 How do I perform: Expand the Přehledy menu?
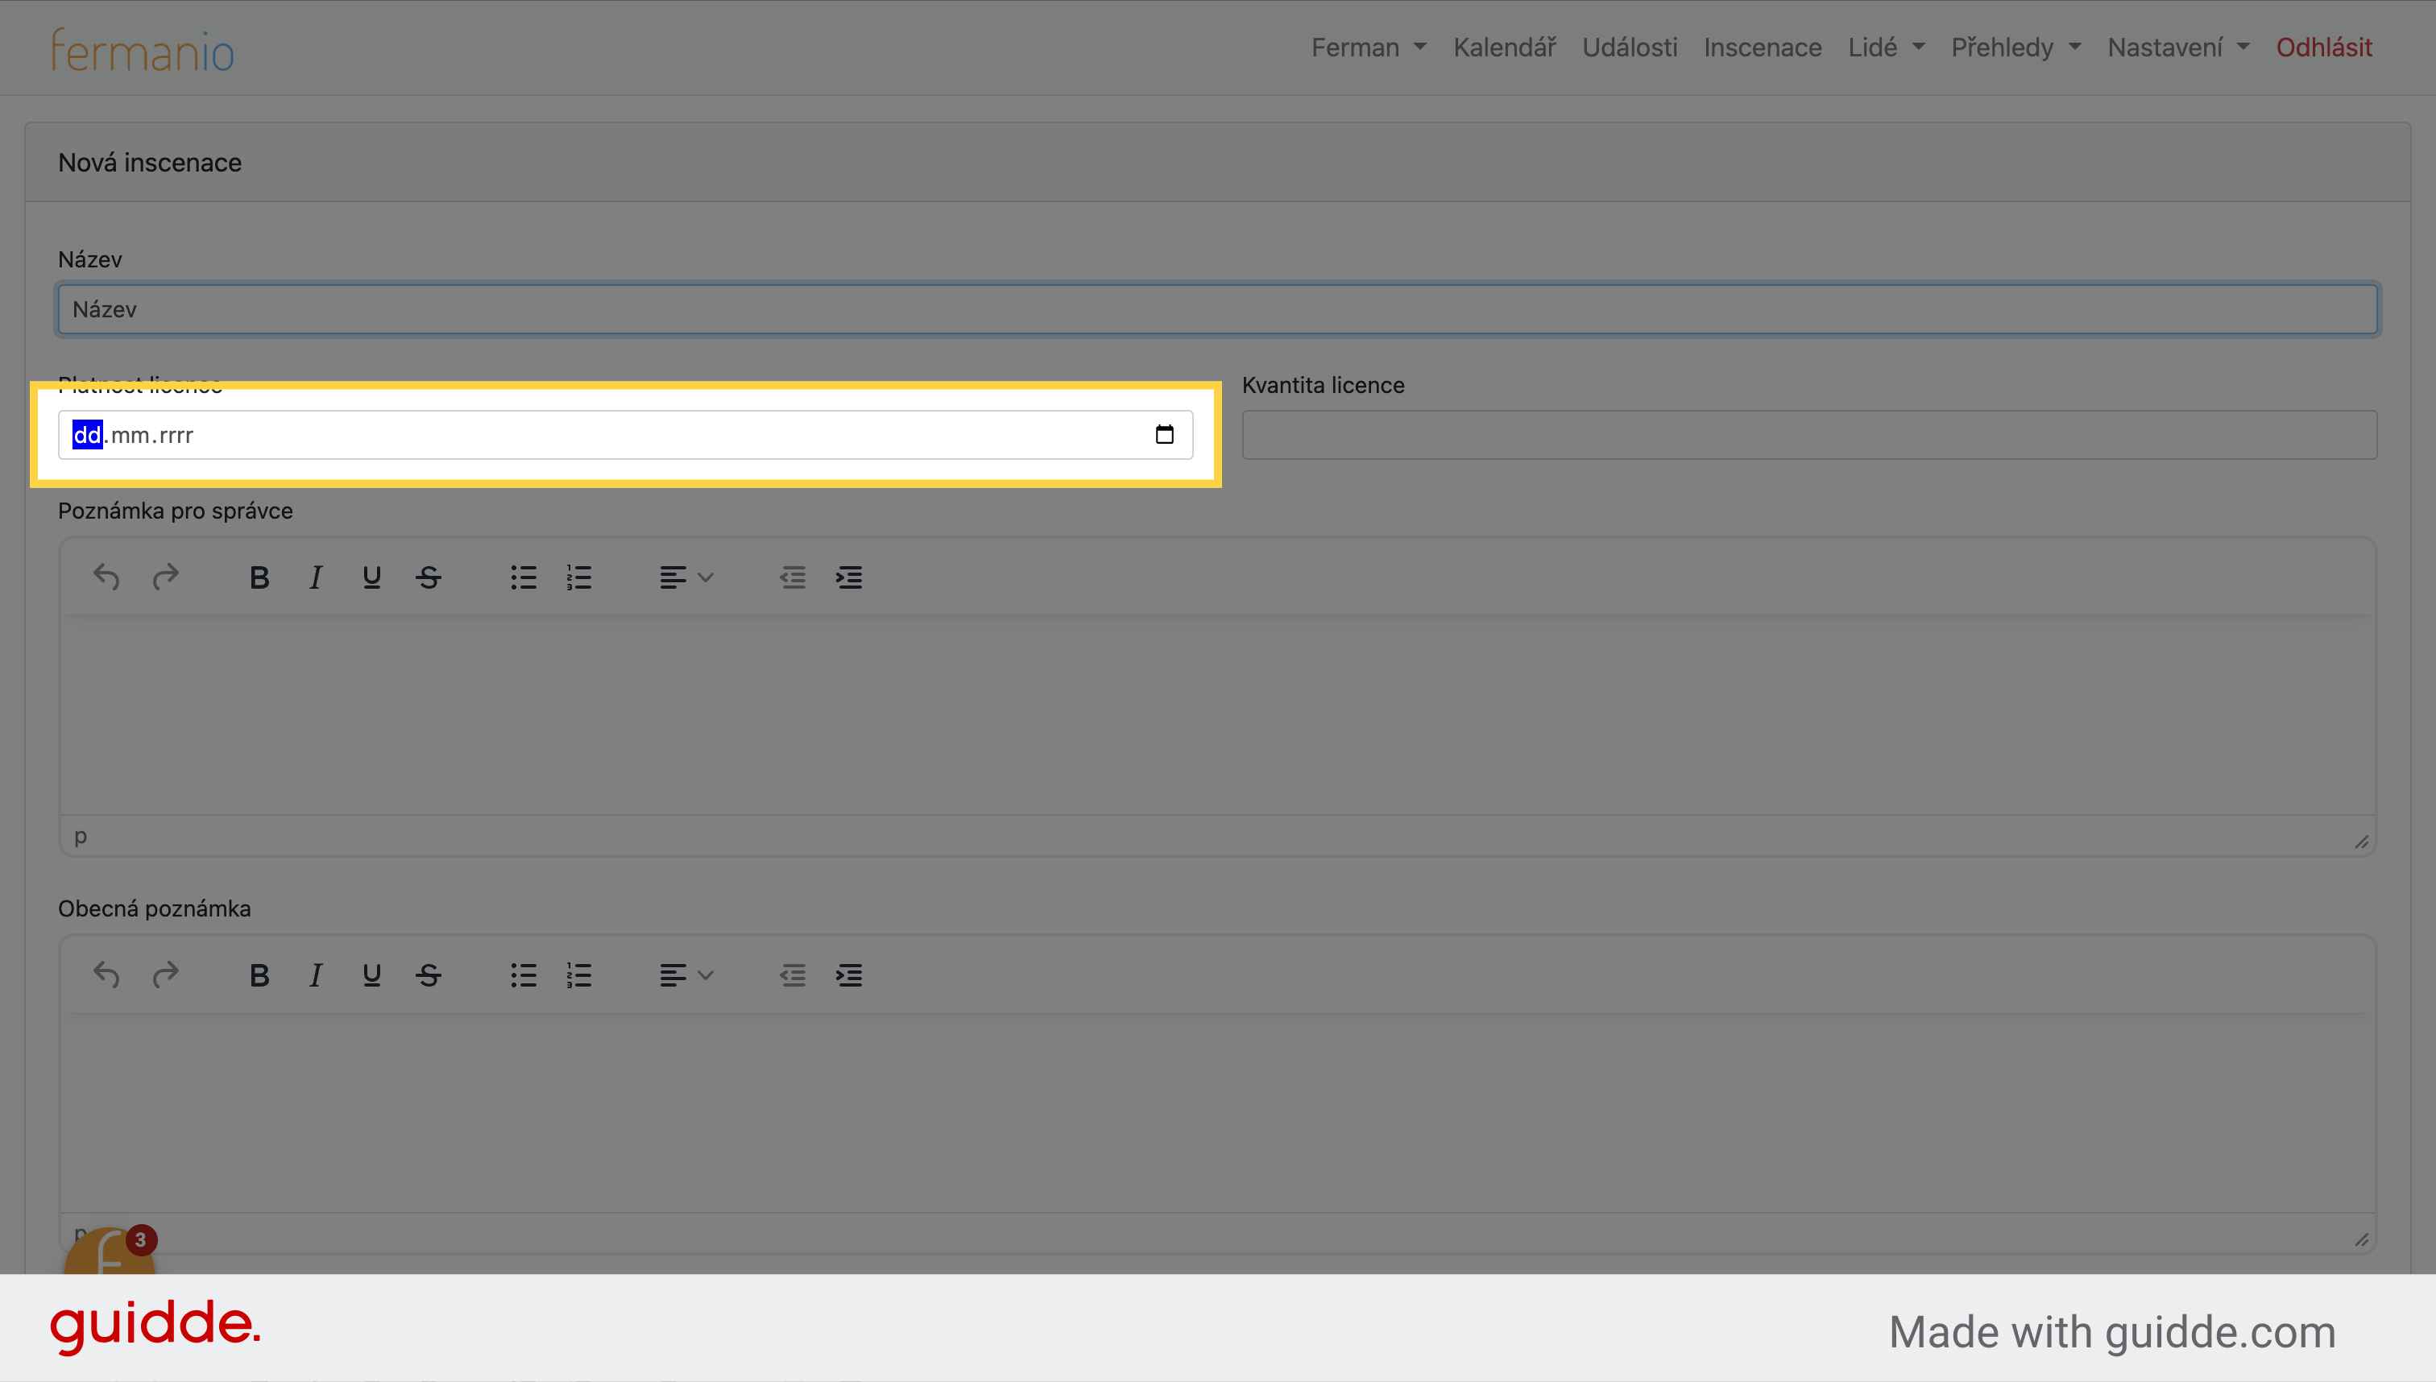pyautogui.click(x=2015, y=48)
